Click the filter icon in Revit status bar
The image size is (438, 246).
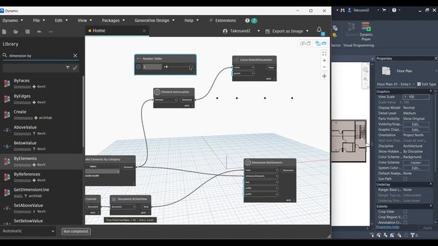click(x=413, y=235)
